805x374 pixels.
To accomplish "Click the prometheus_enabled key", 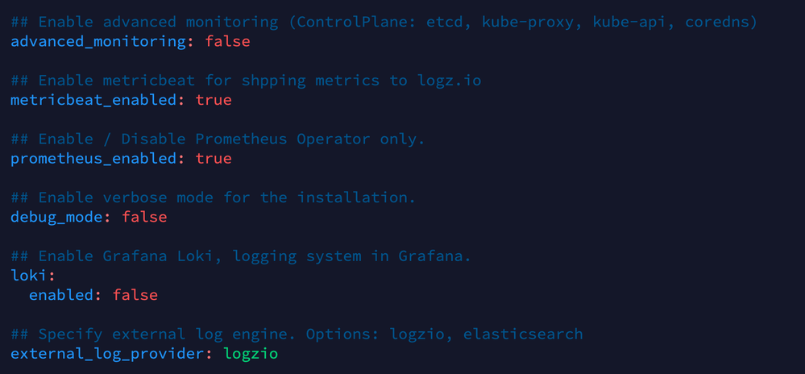I will (x=93, y=159).
